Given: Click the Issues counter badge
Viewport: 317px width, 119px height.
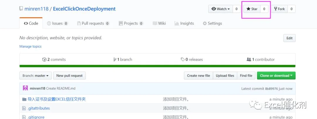Looking at the screenshot, I should pyautogui.click(x=66, y=23).
